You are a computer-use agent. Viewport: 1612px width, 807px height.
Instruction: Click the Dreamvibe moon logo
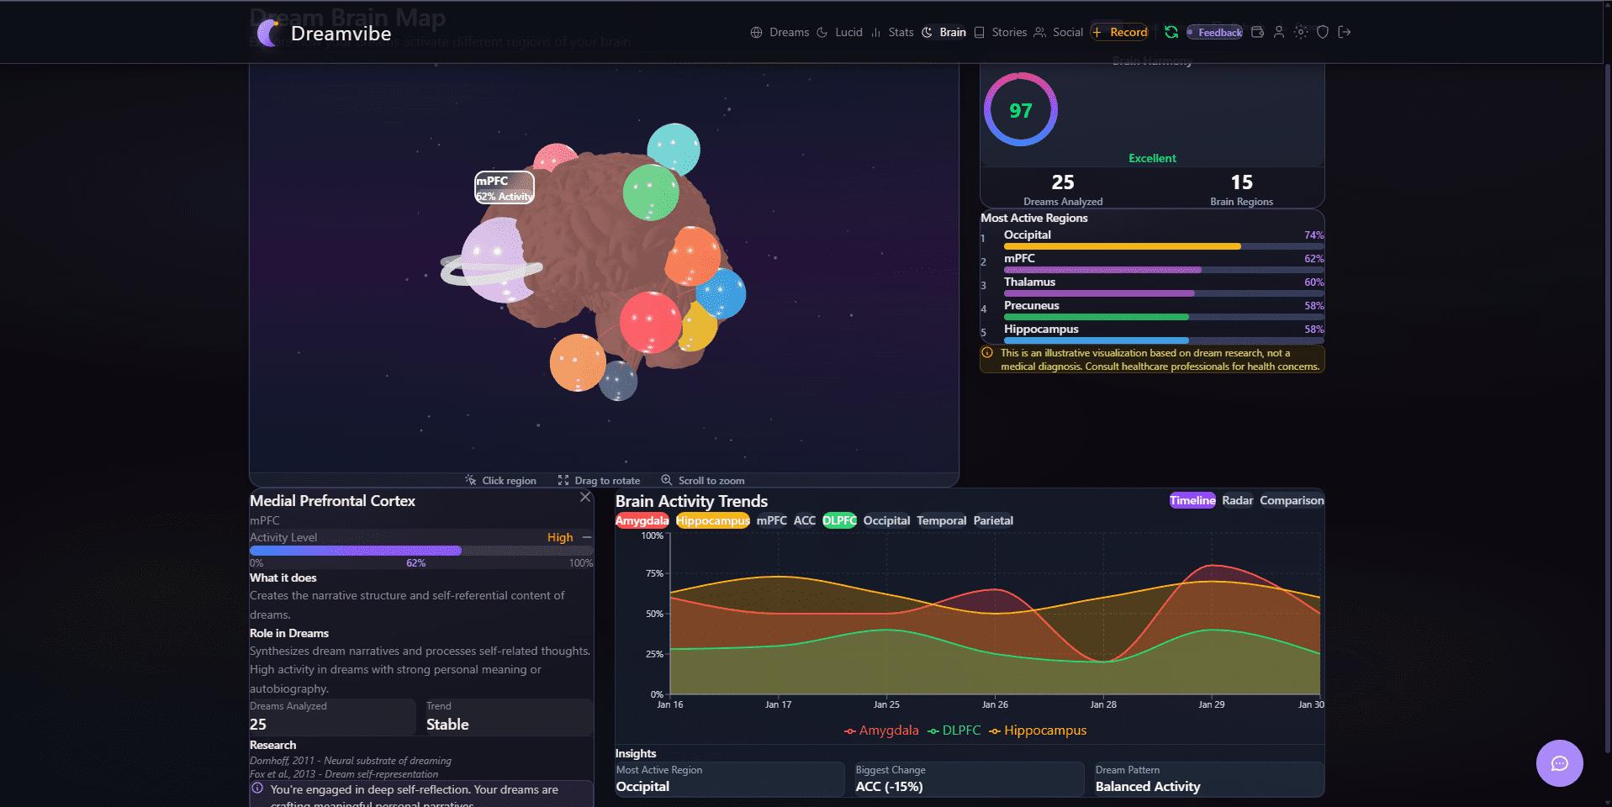(x=269, y=34)
